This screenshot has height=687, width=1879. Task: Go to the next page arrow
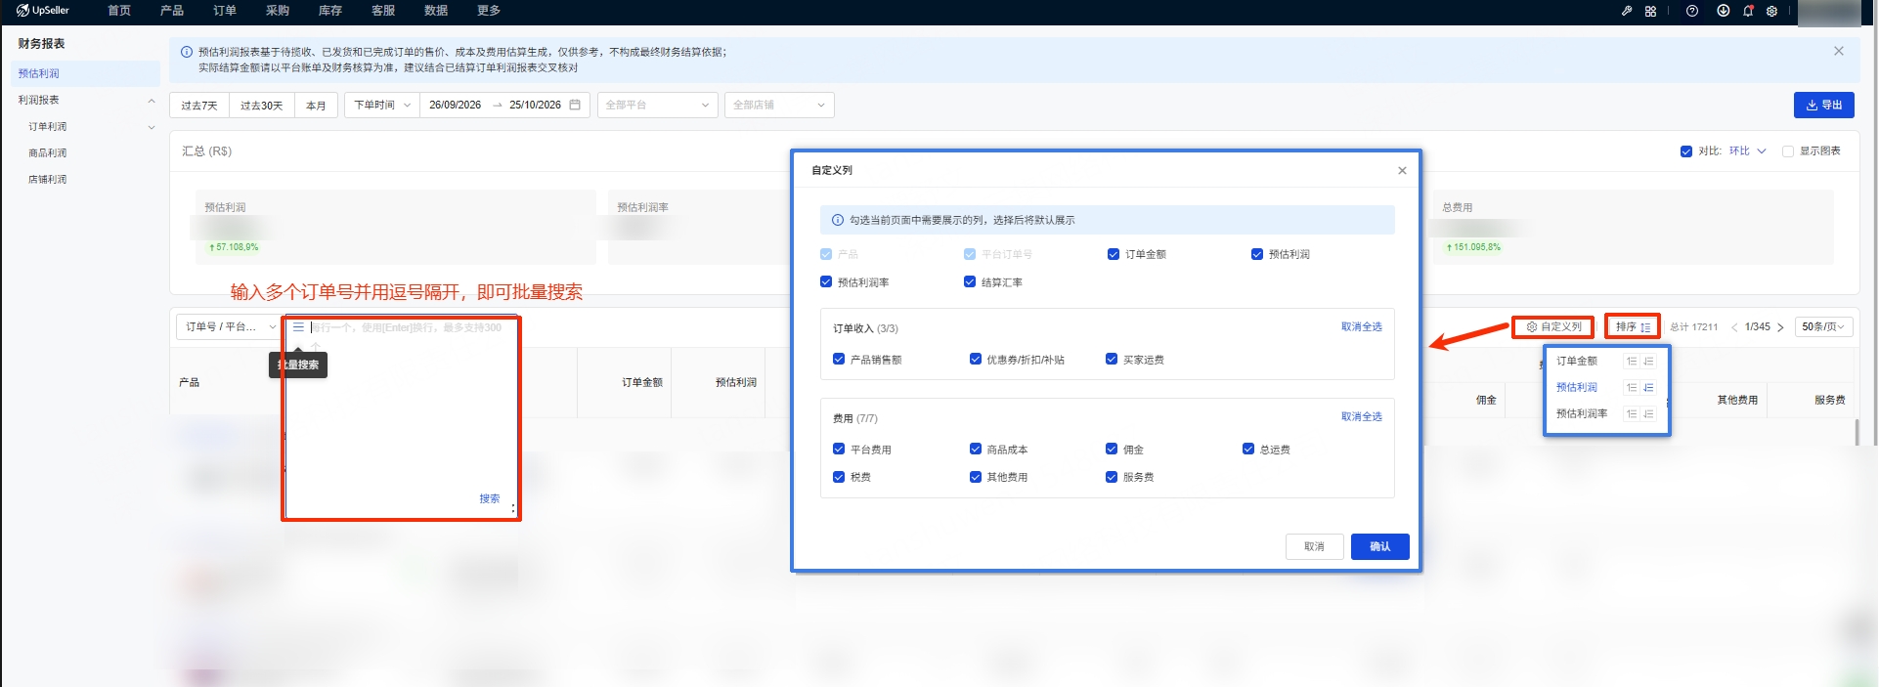pos(1780,327)
